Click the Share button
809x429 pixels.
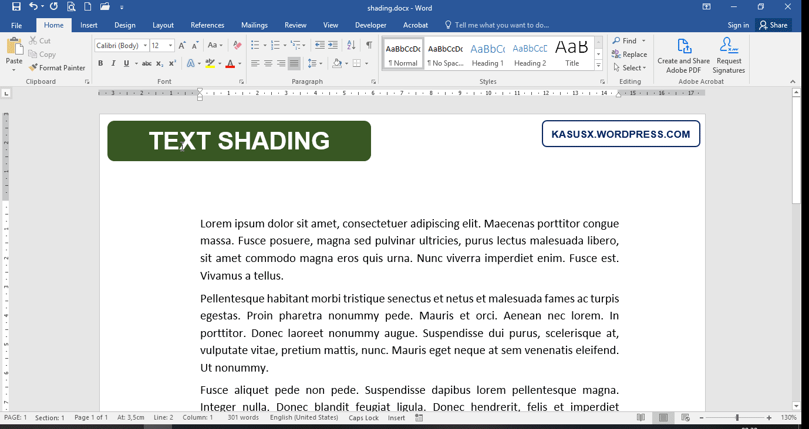(773, 25)
